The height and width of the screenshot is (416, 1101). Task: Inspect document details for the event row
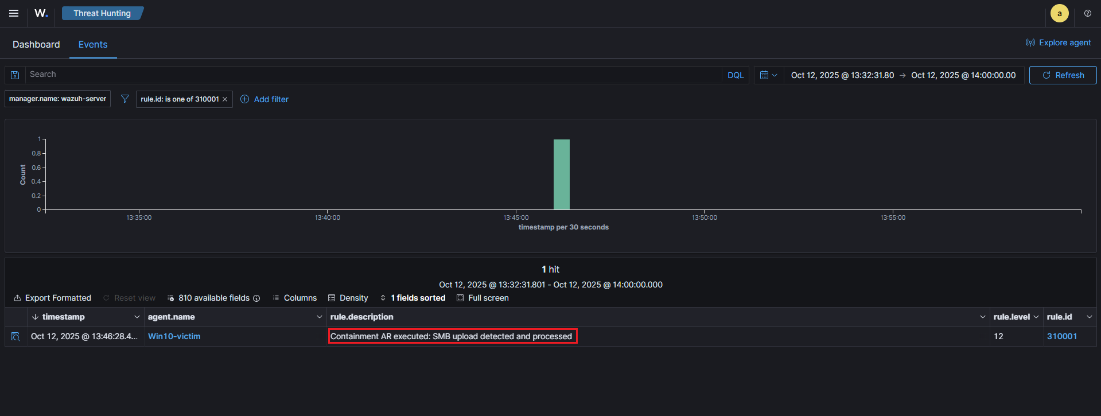(15, 337)
